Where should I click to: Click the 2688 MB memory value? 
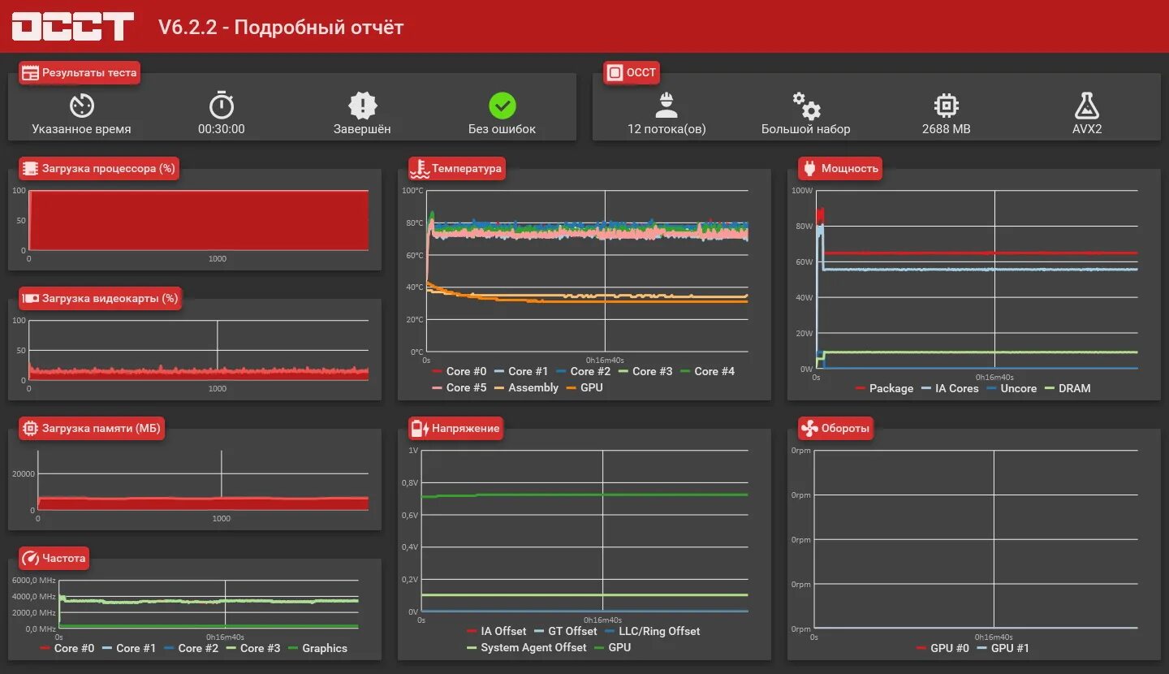(946, 129)
